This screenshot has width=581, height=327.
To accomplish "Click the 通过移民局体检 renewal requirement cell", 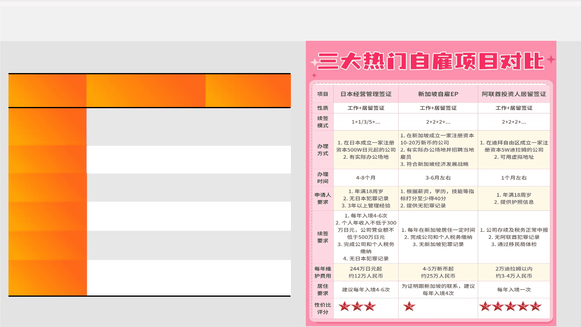I will [514, 237].
